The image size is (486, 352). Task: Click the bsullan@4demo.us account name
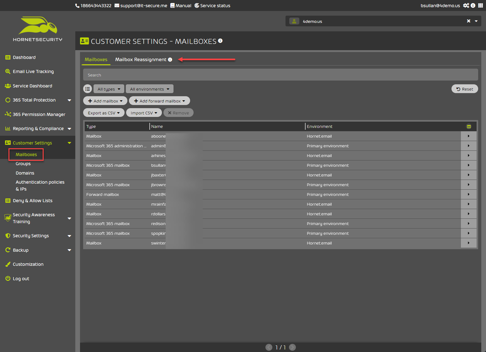440,6
